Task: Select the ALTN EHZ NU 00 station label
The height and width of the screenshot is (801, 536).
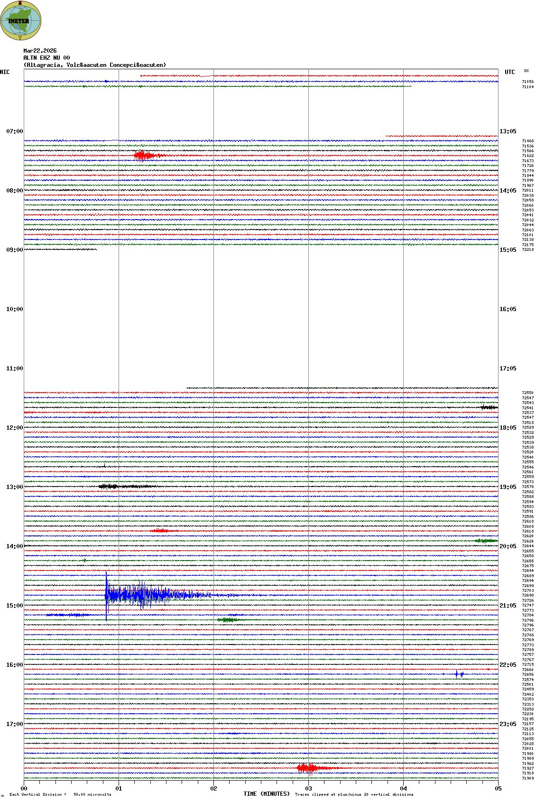Action: click(46, 58)
